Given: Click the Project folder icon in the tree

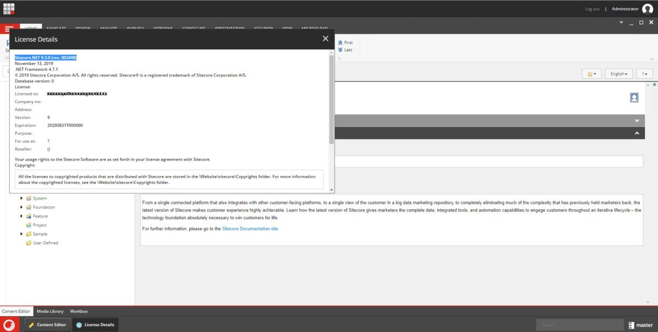Looking at the screenshot, I should [29, 225].
